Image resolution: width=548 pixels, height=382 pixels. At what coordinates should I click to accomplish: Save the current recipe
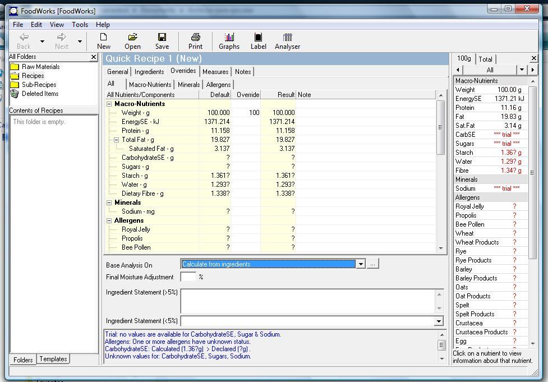tap(162, 40)
